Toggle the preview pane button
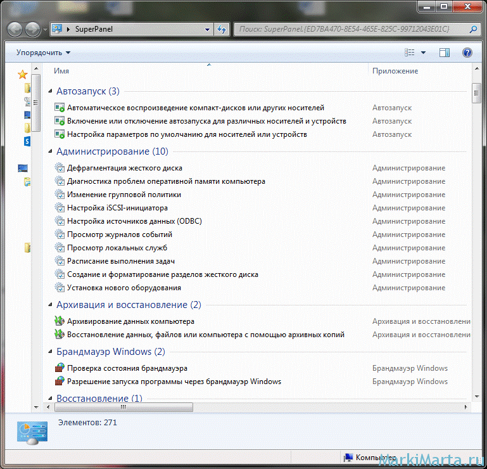 coord(445,53)
